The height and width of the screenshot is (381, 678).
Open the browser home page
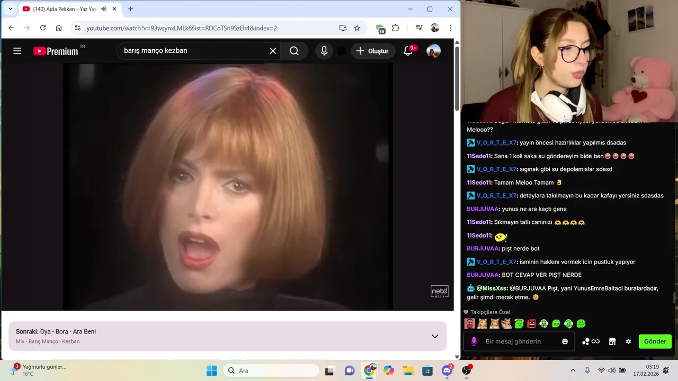59,28
